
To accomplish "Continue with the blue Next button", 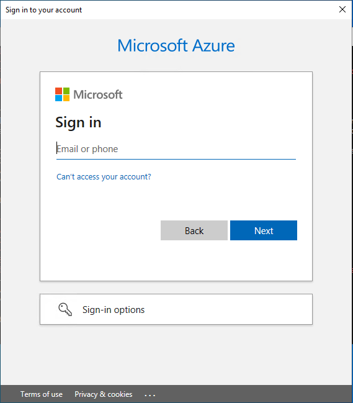I will (264, 230).
